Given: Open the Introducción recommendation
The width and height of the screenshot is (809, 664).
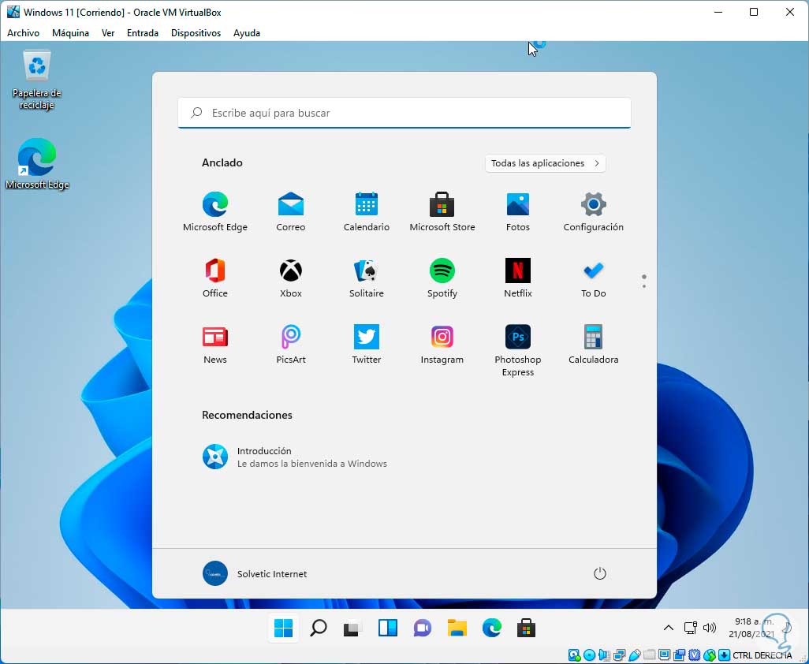Looking at the screenshot, I should point(294,457).
